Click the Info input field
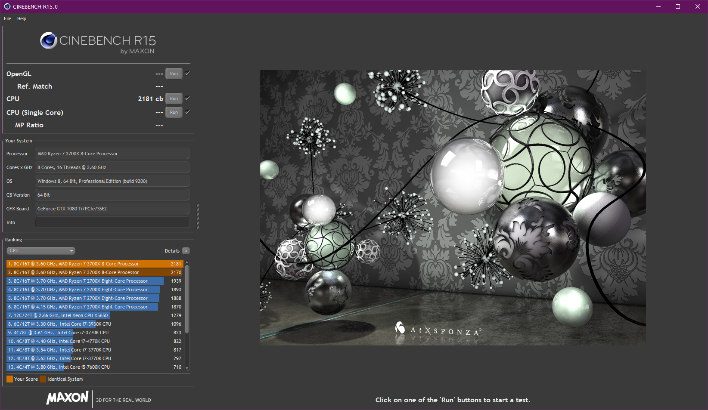The height and width of the screenshot is (410, 708). [112, 222]
